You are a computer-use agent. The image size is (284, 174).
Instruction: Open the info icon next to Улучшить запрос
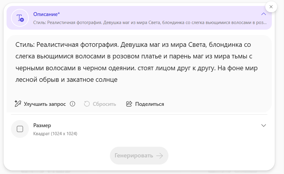[72, 104]
